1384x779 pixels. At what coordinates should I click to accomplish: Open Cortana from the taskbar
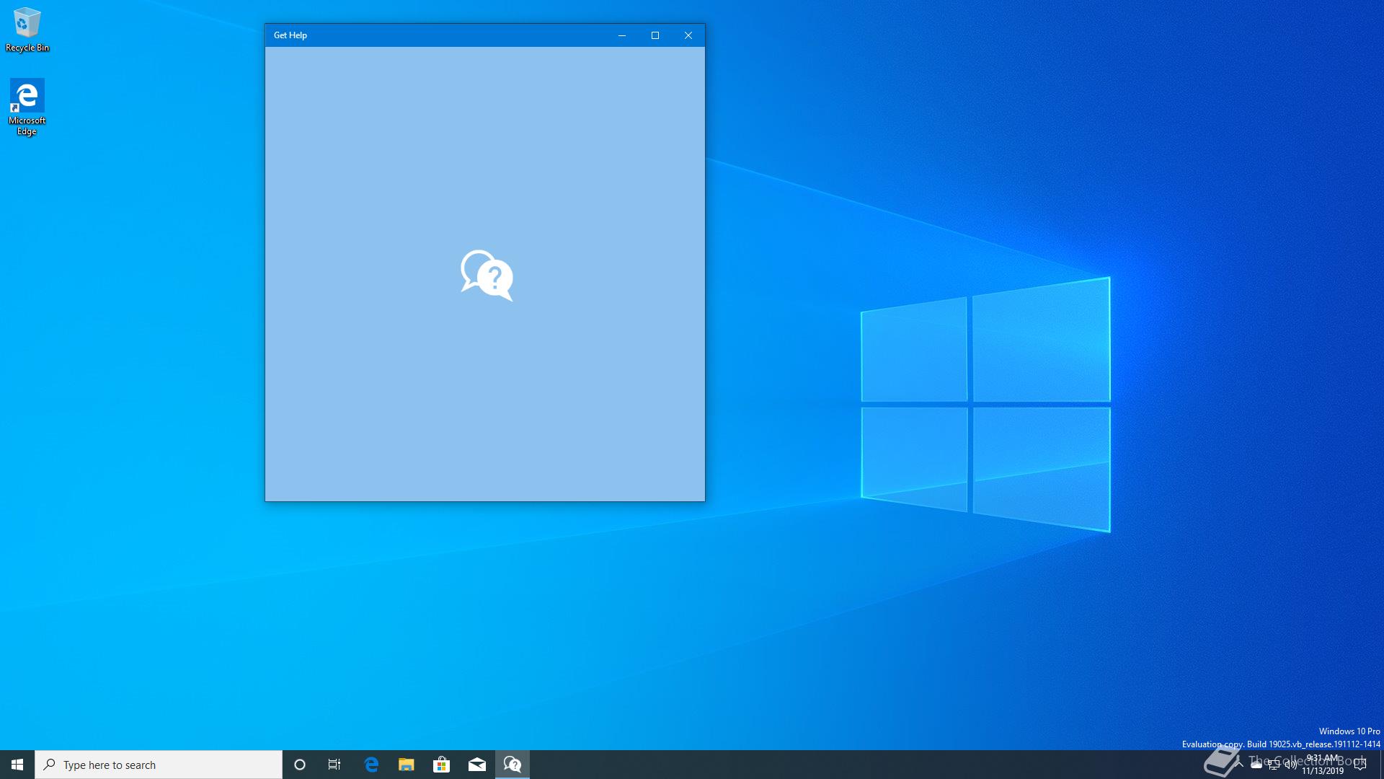pos(300,765)
